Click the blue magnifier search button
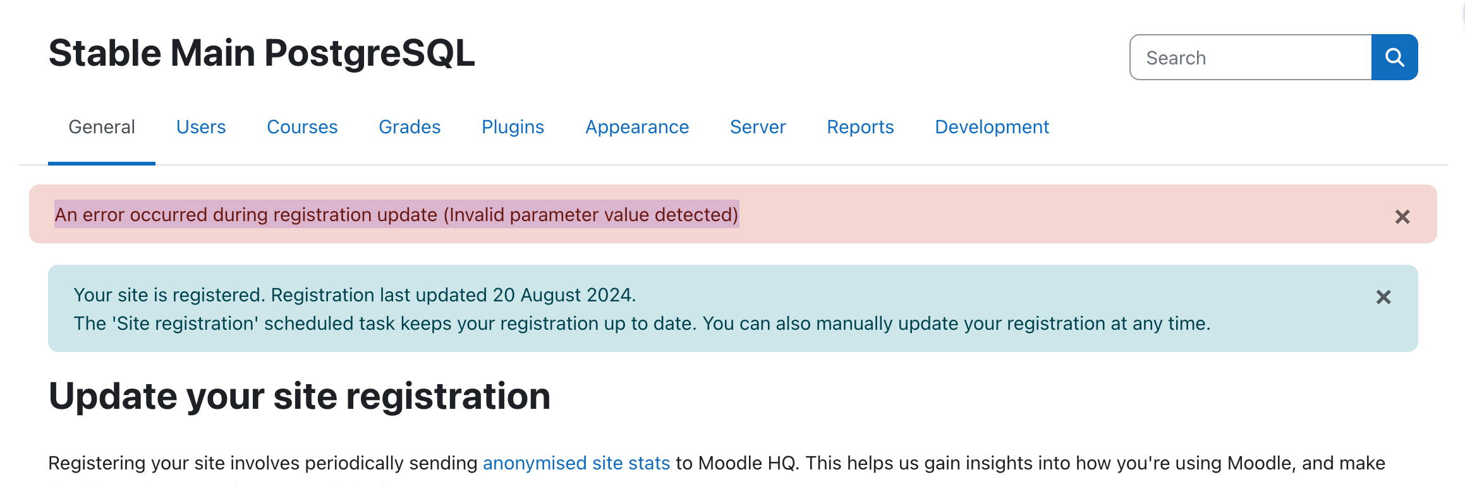Screen dimensions: 1465x484 point(1394,57)
